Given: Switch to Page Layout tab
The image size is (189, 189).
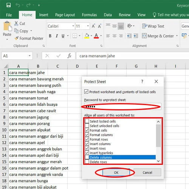Looking at the screenshot, I should (x=65, y=15).
